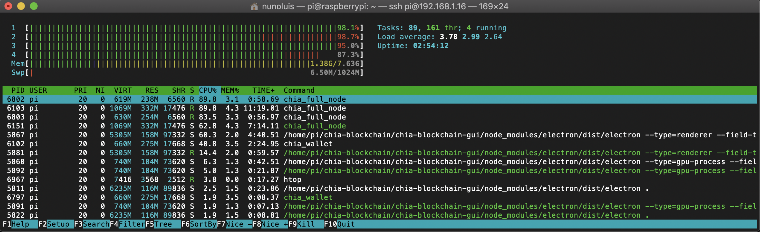Select process row PID 5891
This screenshot has width=760, height=232.
click(x=380, y=206)
